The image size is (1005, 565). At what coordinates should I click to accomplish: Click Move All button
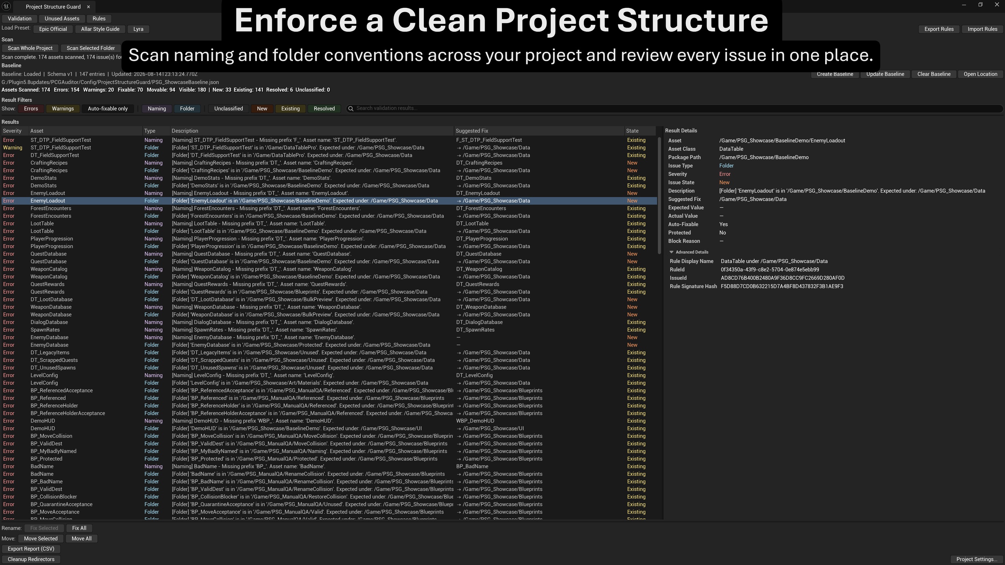[x=82, y=539]
